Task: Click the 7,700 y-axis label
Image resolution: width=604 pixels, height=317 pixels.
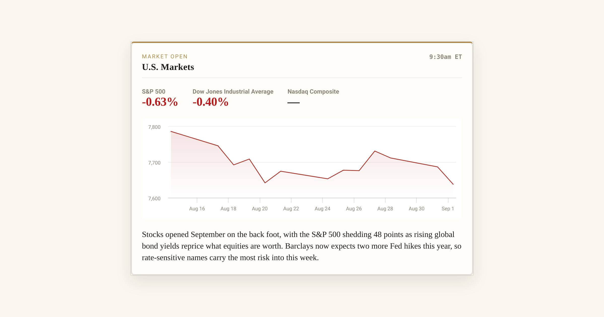Action: tap(154, 163)
